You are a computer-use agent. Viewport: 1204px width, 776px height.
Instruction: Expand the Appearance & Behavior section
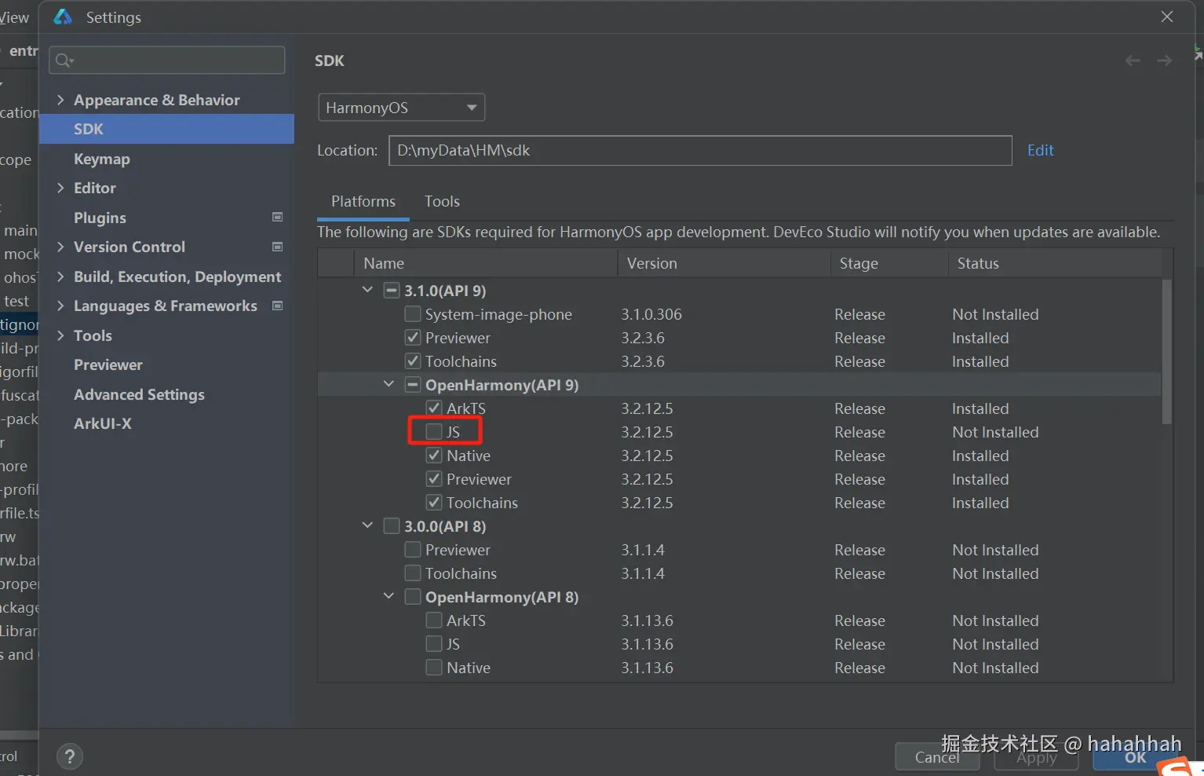click(x=60, y=100)
